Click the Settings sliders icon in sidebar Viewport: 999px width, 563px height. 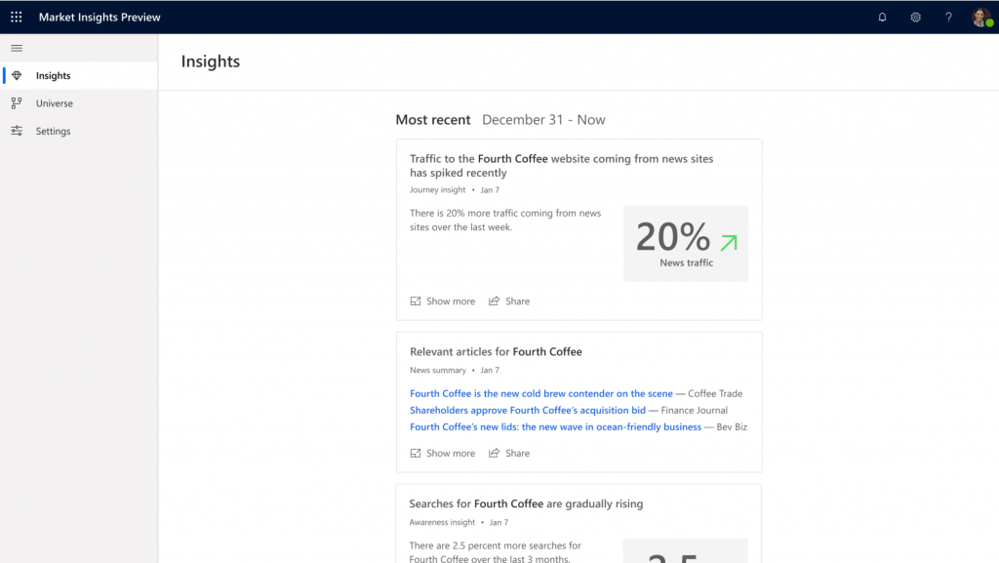17,131
